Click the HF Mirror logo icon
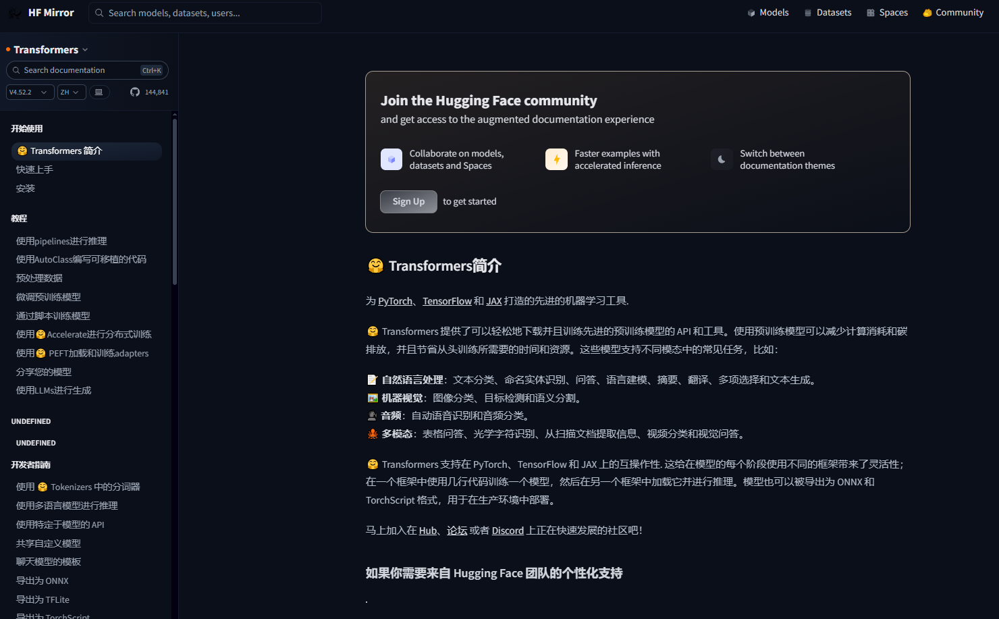The width and height of the screenshot is (999, 619). [14, 13]
